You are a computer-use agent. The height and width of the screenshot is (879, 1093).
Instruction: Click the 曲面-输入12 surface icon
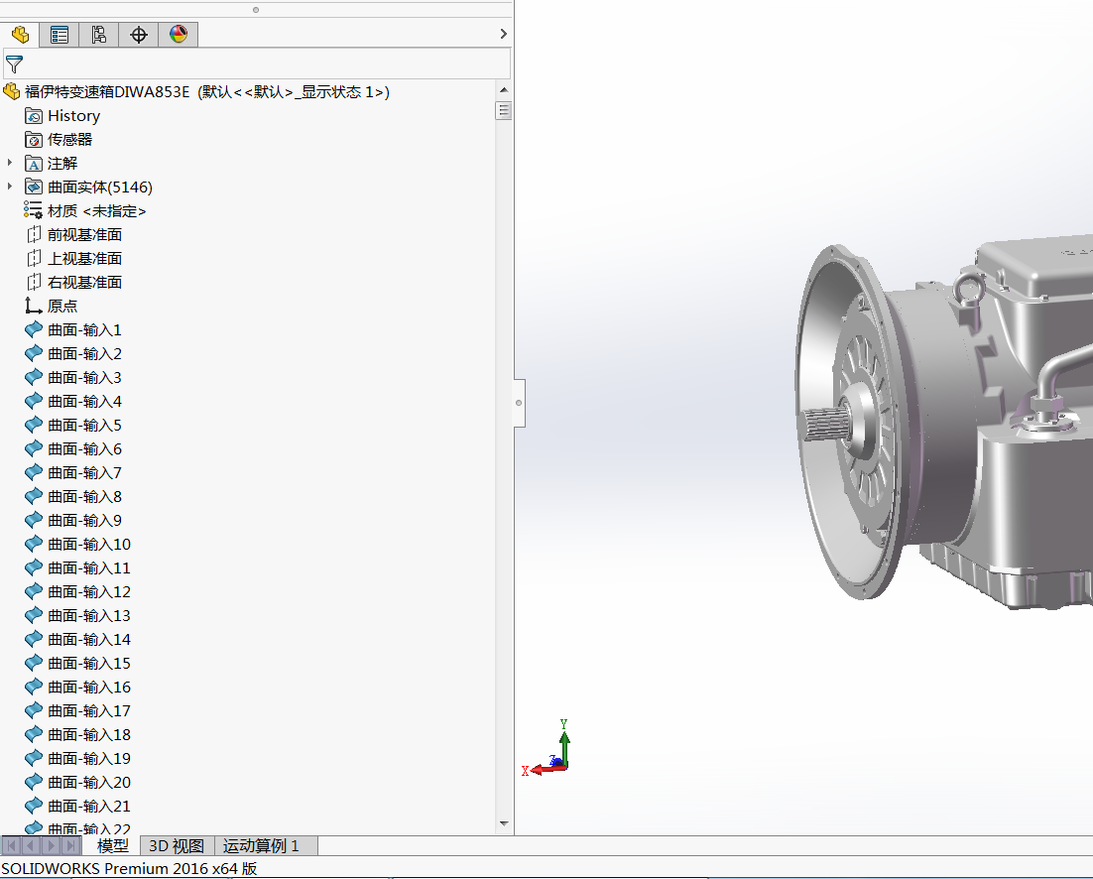pos(33,591)
